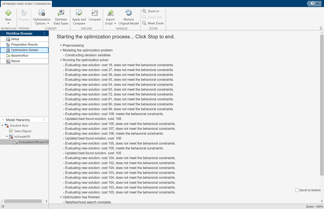
Task: Select Data Objects in Model Hierarchy
Action: (x=23, y=131)
